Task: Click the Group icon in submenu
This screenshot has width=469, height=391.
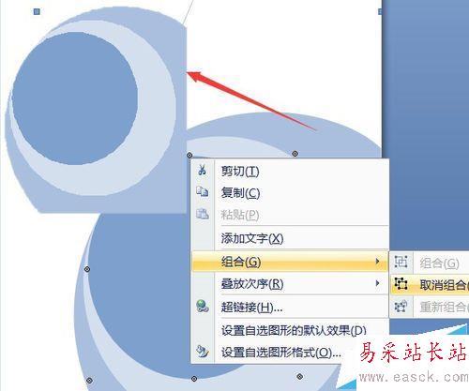Action: click(401, 262)
